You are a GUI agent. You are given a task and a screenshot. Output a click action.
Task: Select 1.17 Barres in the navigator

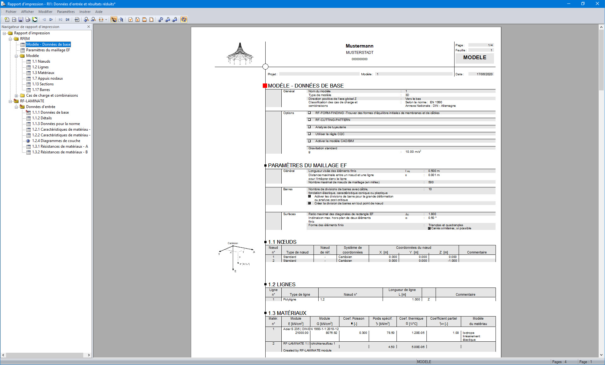click(41, 90)
